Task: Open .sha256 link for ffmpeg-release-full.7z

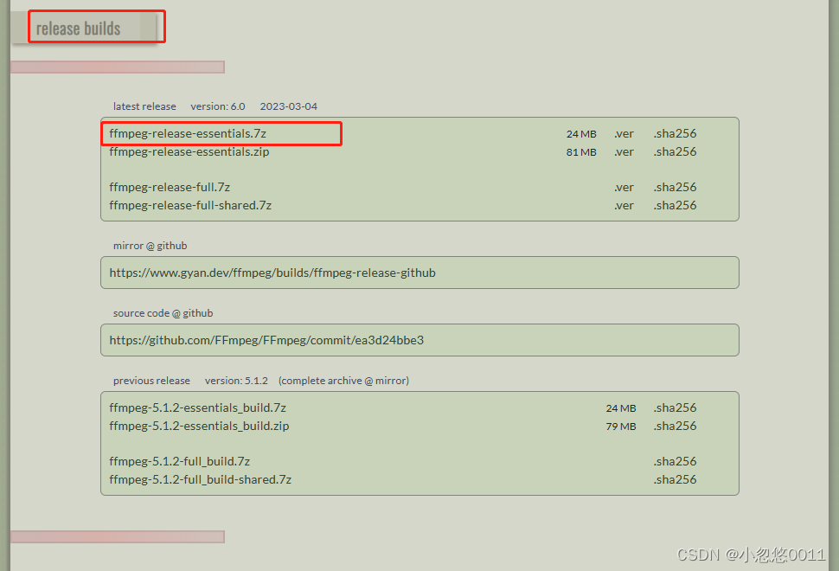Action: click(x=675, y=187)
